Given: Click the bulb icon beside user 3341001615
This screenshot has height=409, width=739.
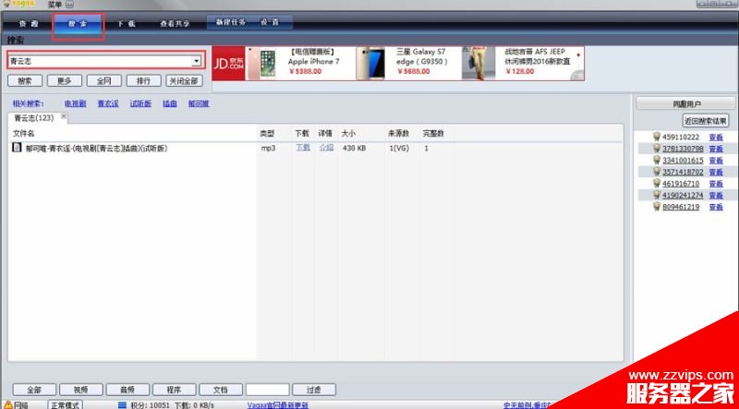Looking at the screenshot, I should pos(657,161).
